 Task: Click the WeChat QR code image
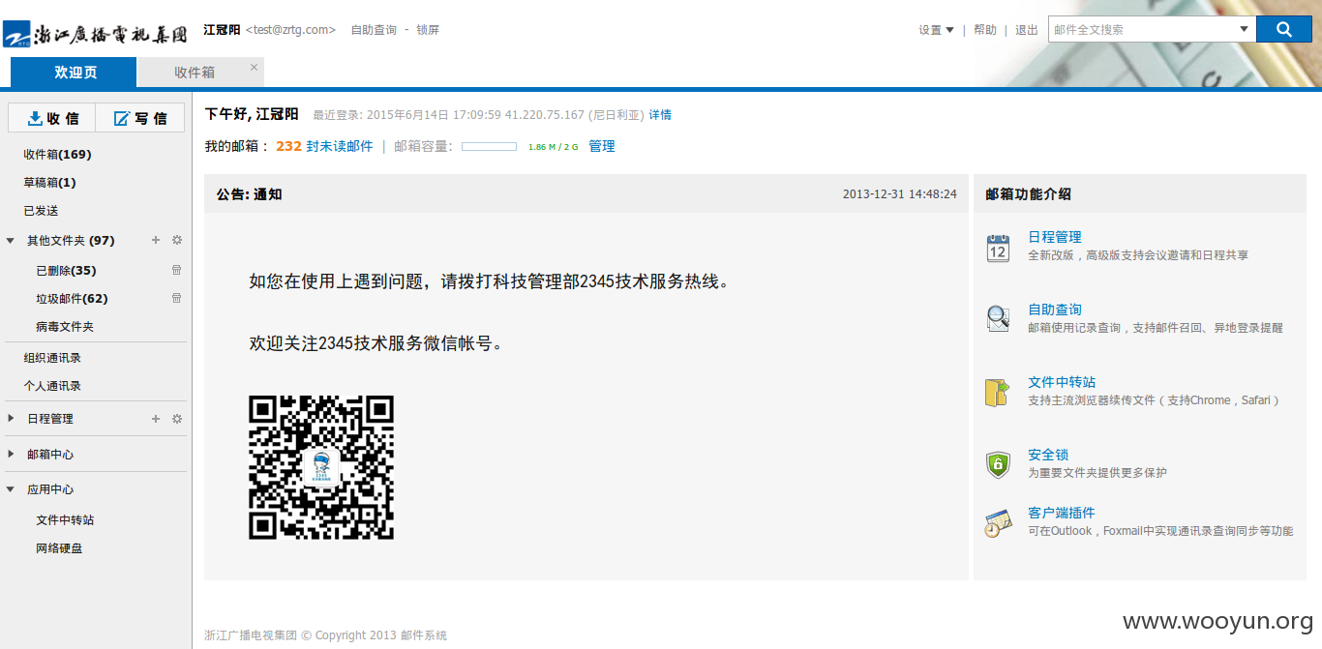(321, 467)
